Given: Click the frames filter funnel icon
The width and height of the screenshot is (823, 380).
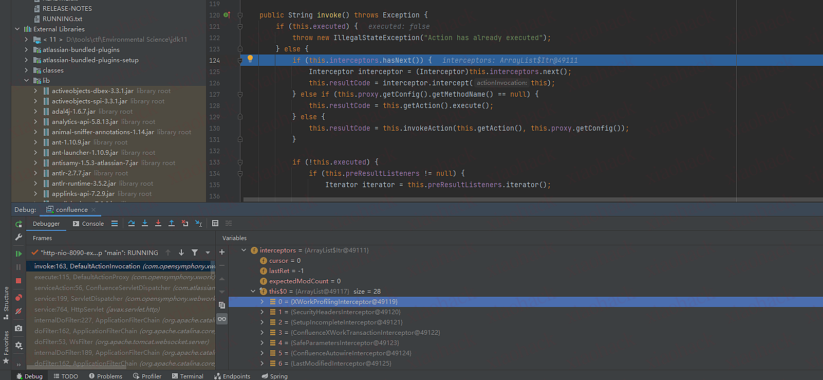Looking at the screenshot, I should coord(195,252).
